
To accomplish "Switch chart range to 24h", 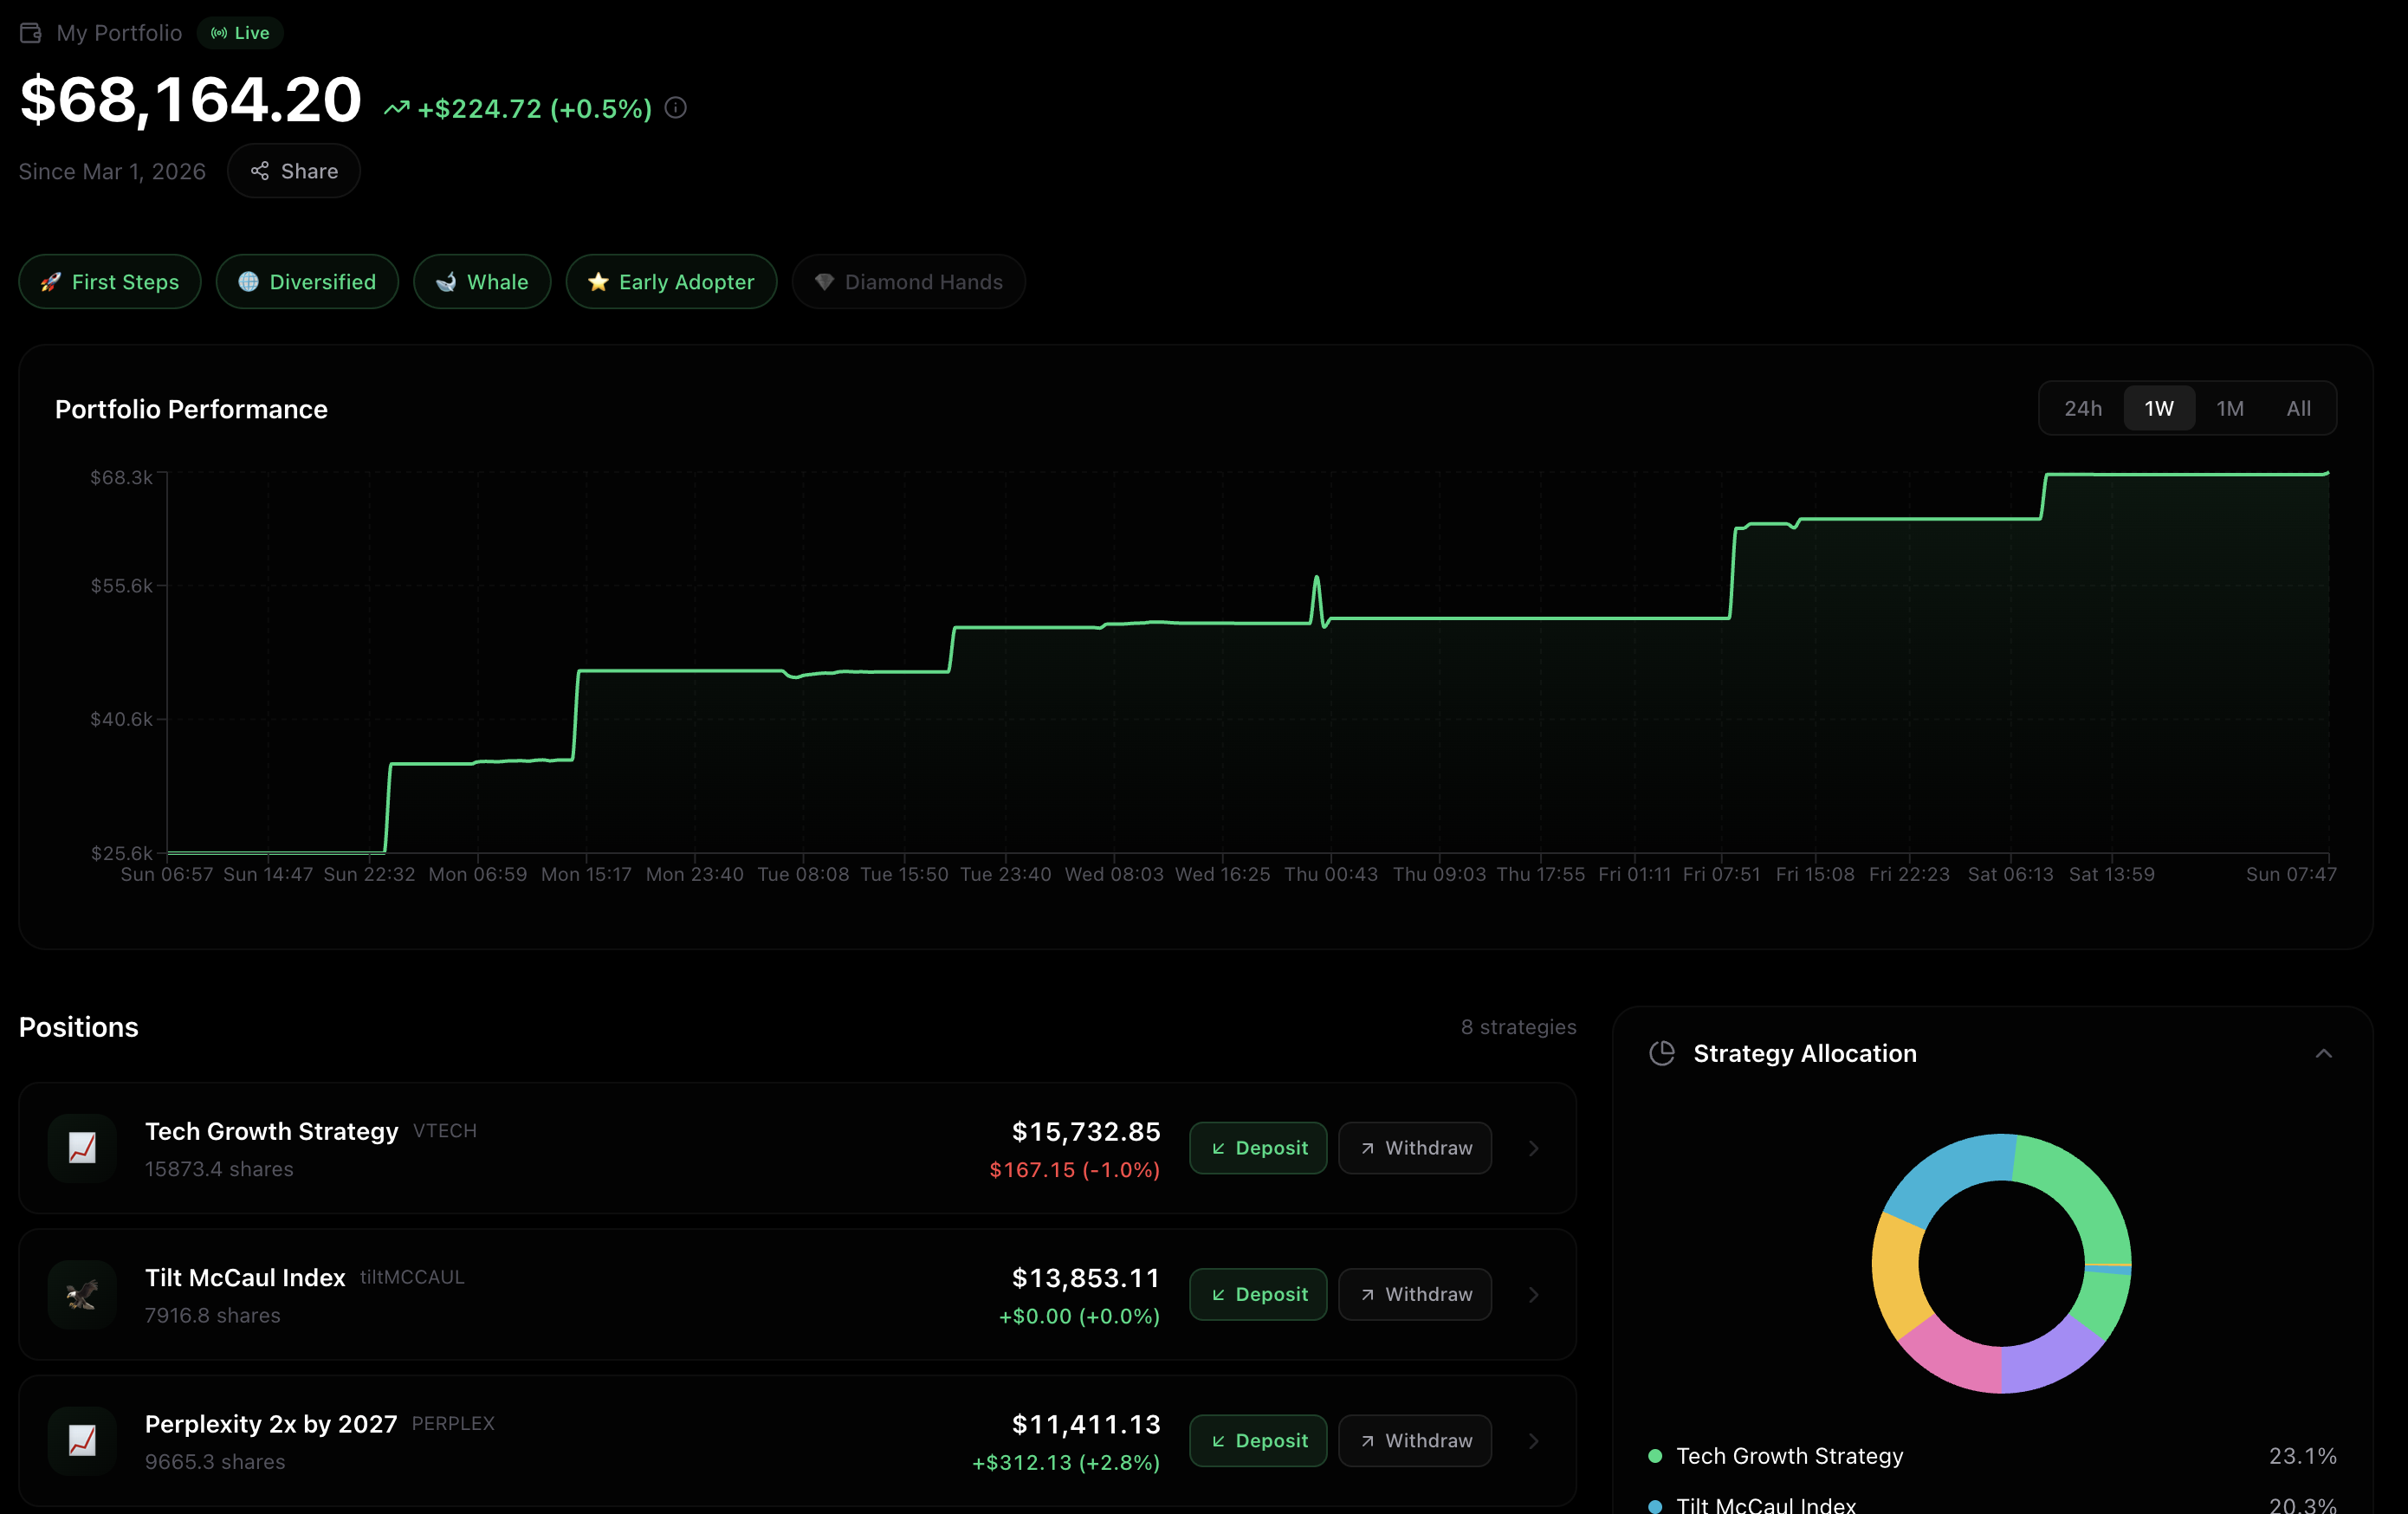I will click(x=2083, y=408).
